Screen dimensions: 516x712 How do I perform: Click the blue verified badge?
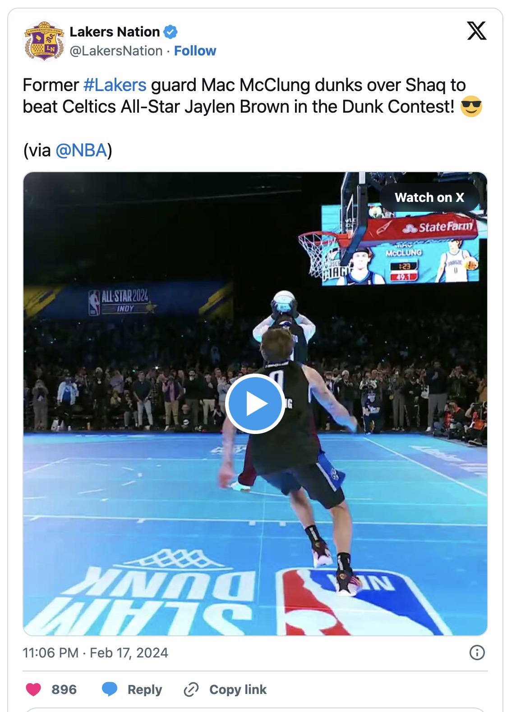click(170, 32)
